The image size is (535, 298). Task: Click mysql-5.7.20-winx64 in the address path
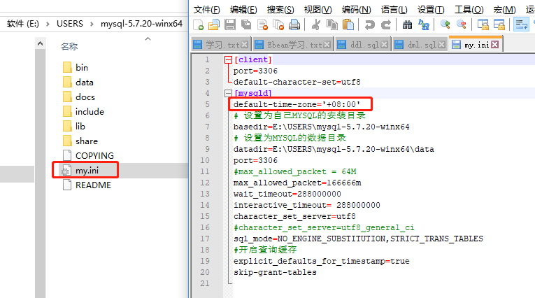coord(141,24)
